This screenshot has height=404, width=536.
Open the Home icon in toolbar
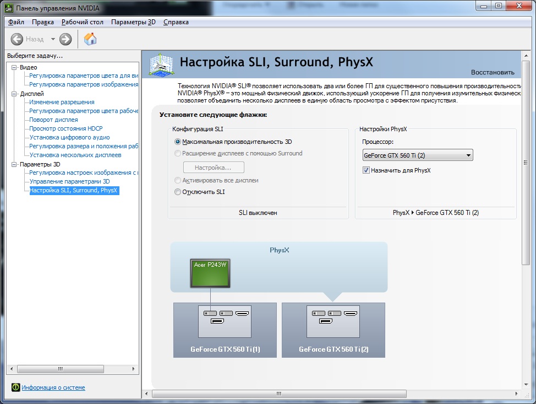click(x=90, y=39)
